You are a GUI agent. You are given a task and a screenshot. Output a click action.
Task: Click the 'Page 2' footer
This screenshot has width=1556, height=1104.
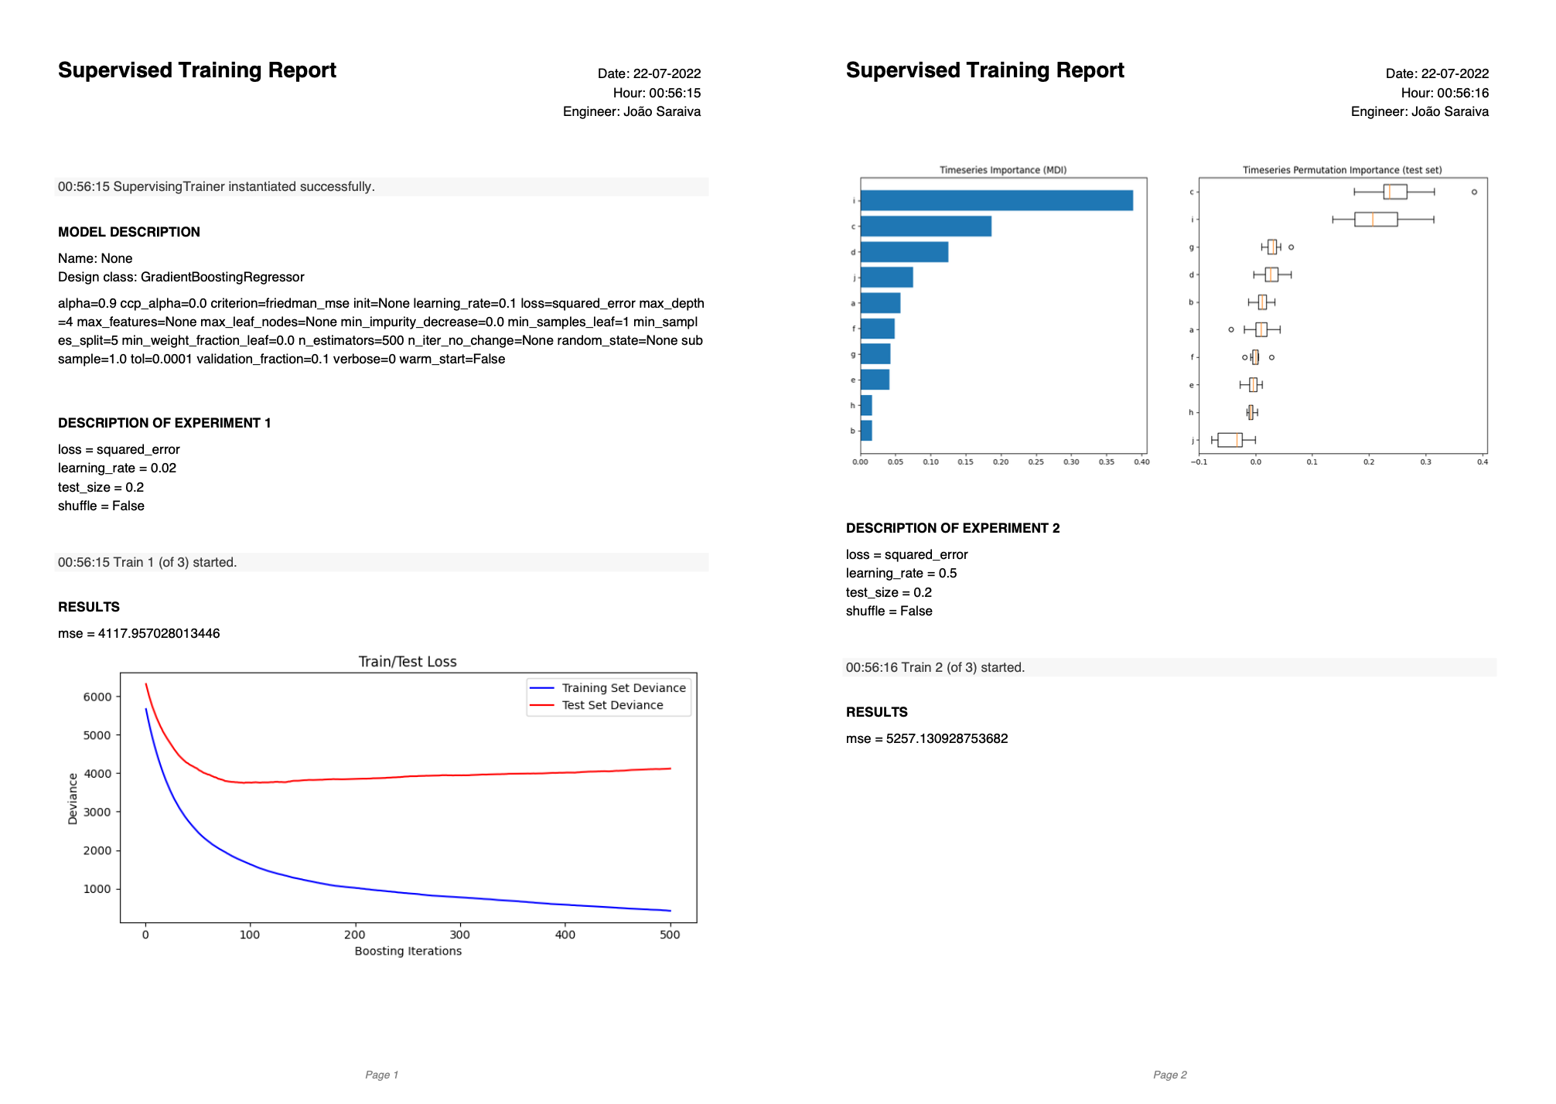coord(1170,1075)
